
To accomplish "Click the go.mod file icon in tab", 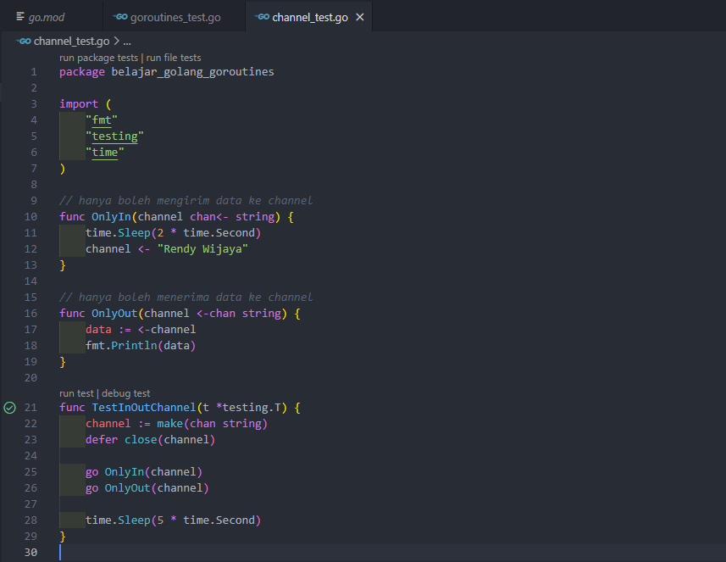I will (20, 17).
